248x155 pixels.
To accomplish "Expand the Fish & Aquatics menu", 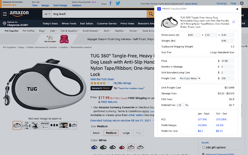I will (70, 31).
